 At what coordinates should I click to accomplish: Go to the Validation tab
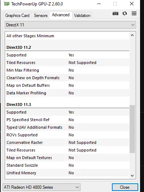[x=82, y=16]
